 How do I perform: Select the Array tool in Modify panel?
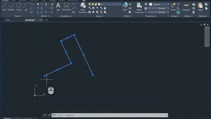46,12
